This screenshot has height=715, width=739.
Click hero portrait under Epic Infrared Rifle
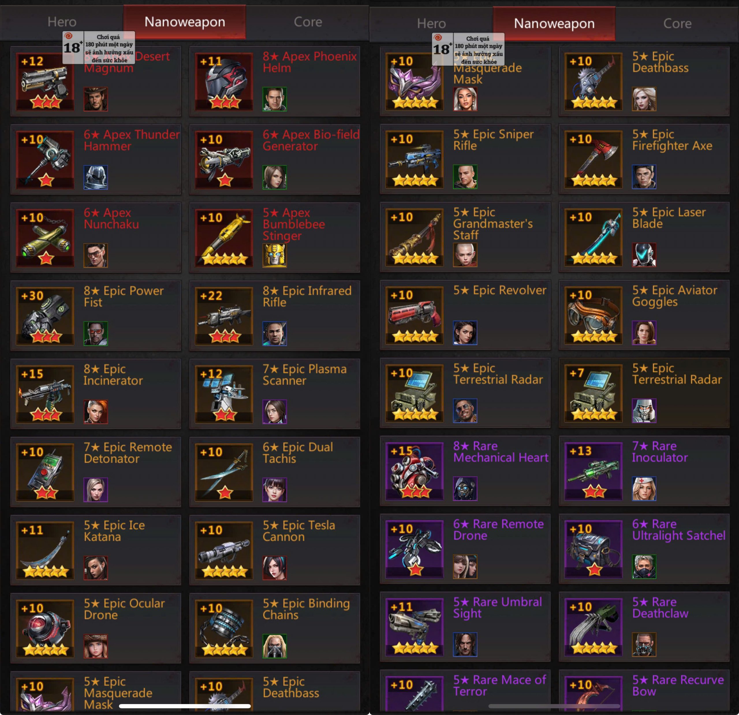(275, 333)
